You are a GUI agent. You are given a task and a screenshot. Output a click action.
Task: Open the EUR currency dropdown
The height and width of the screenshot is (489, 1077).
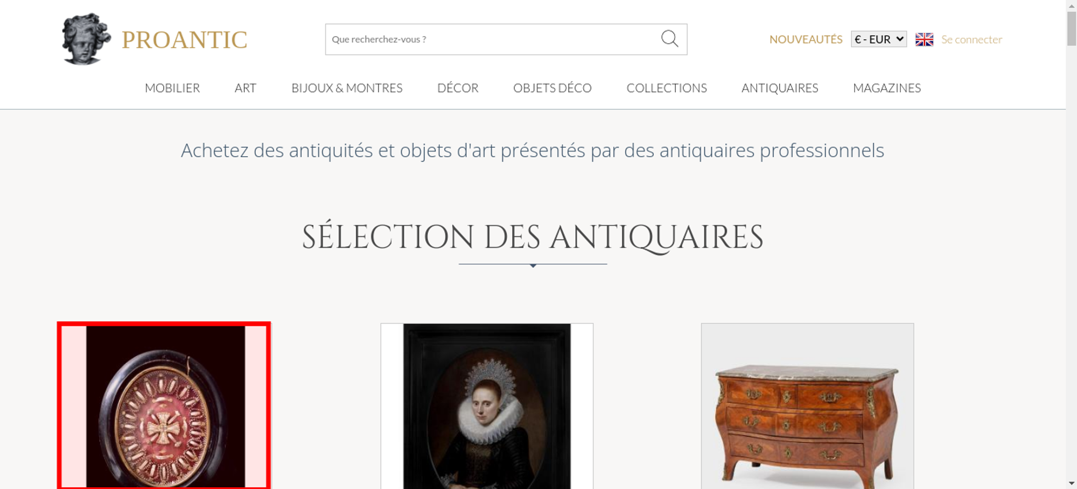(879, 39)
